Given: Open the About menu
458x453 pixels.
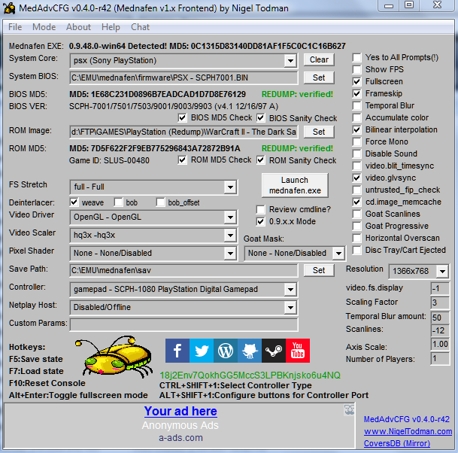Looking at the screenshot, I should coord(78,27).
